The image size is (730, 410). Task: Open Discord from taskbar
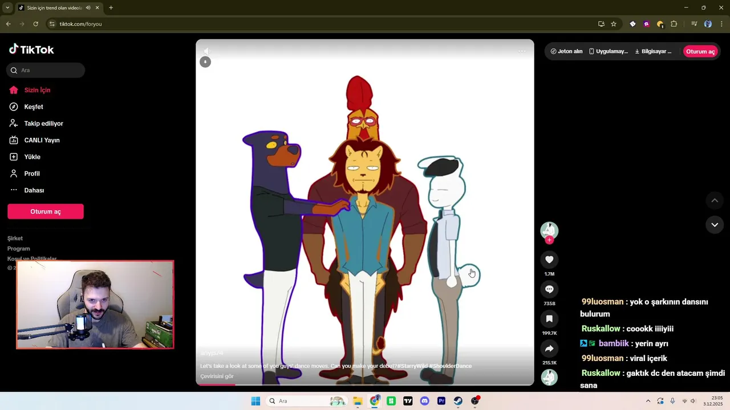coord(424,401)
